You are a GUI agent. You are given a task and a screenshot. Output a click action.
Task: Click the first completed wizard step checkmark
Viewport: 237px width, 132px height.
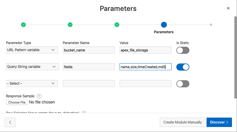click(x=23, y=25)
